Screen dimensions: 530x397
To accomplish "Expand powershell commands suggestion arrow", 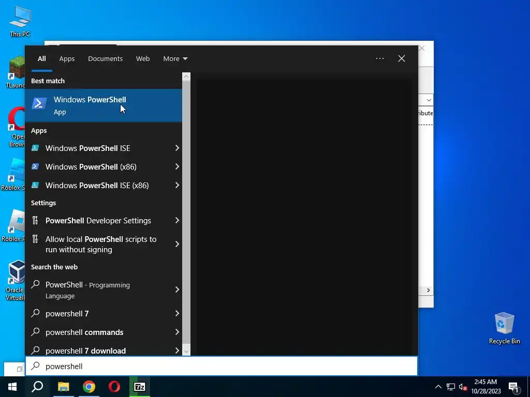I will pos(177,332).
